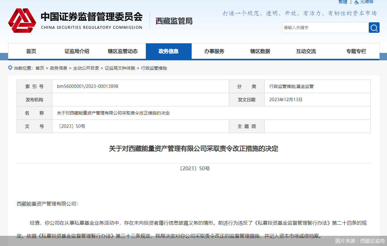Click the 首页 breadcrumb link
This screenshot has width=387, height=246.
pyautogui.click(x=40, y=68)
